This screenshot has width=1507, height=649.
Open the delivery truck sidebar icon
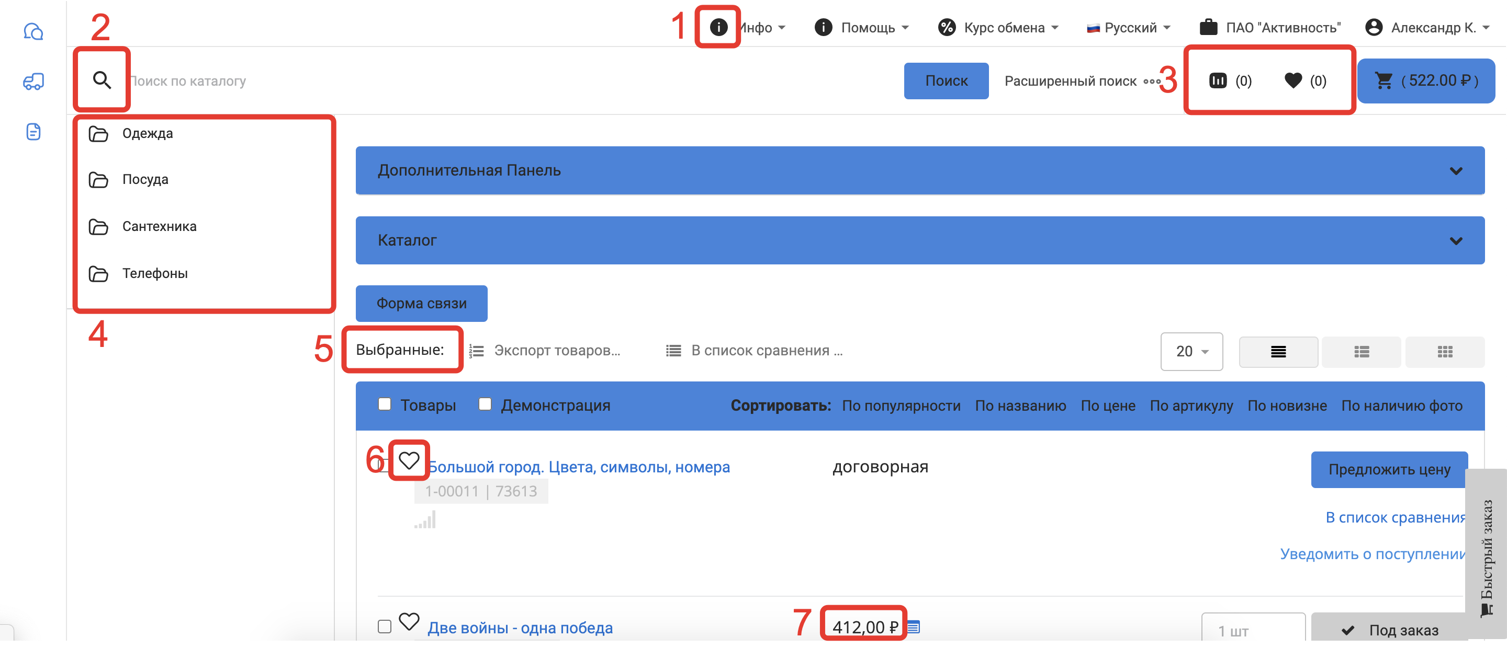[33, 81]
